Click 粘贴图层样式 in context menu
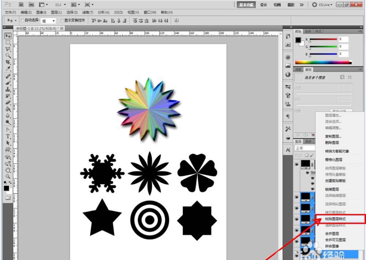Screen dimensions: 366x260 tap(335, 219)
